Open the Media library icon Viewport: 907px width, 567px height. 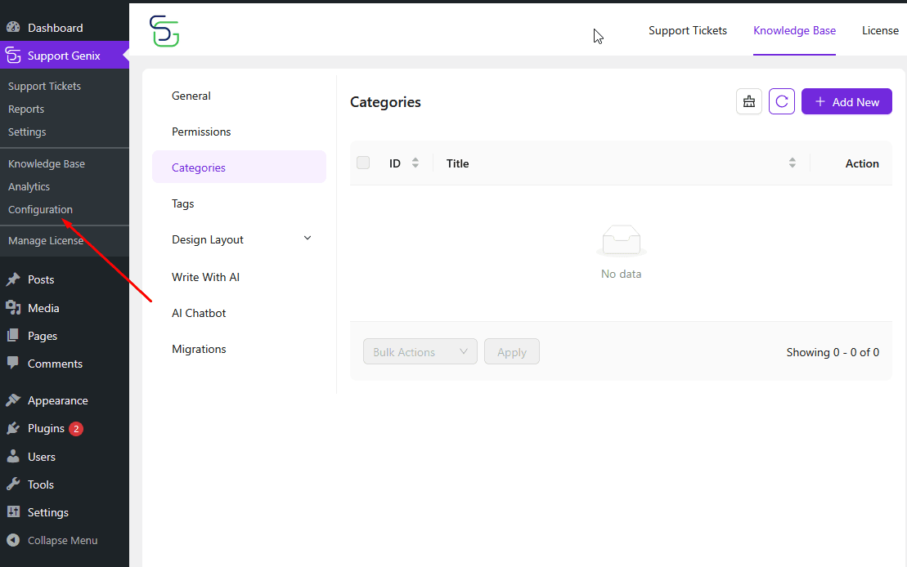tap(13, 308)
